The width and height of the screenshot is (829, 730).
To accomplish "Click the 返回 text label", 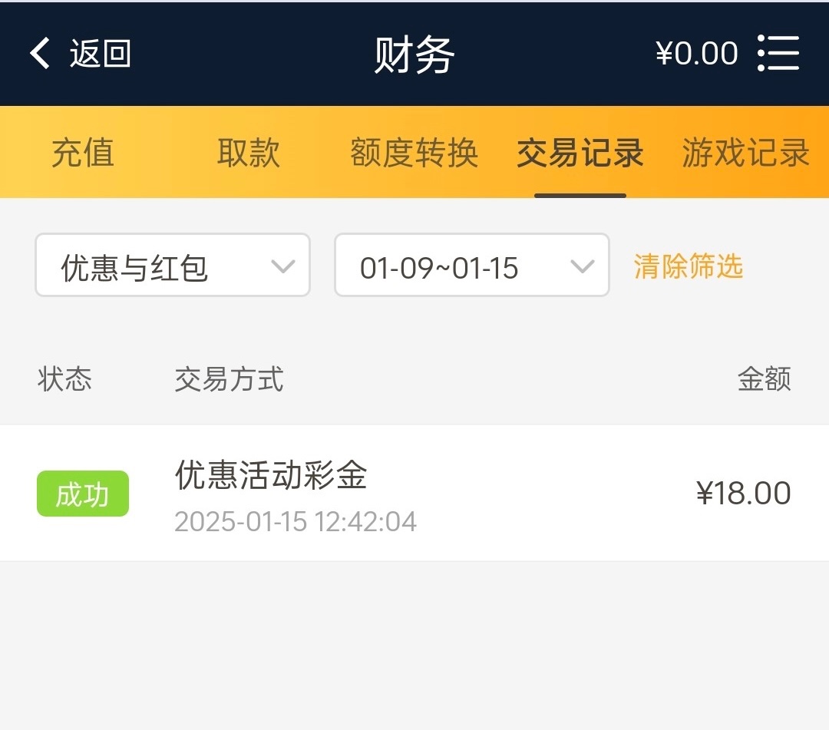I will [101, 54].
